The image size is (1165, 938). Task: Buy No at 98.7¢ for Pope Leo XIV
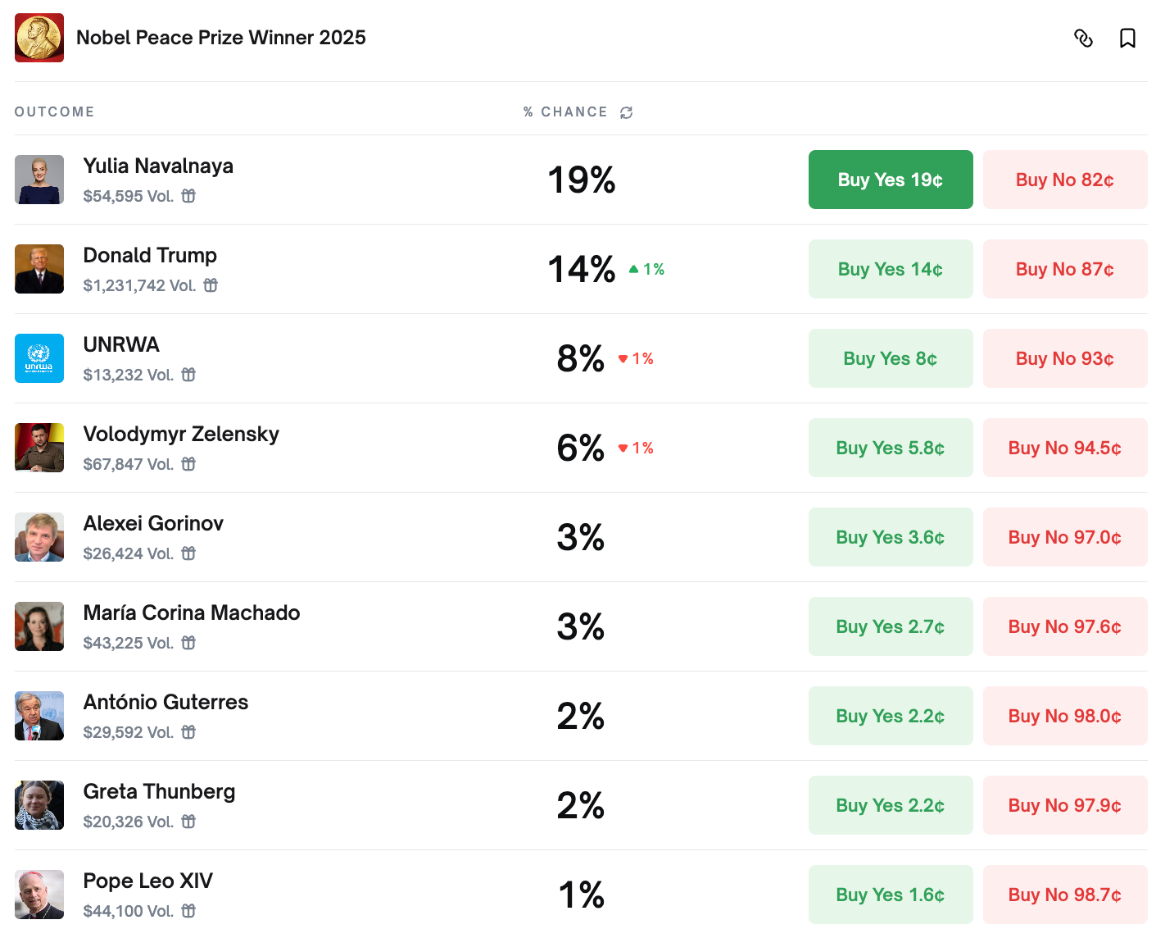pos(1065,895)
